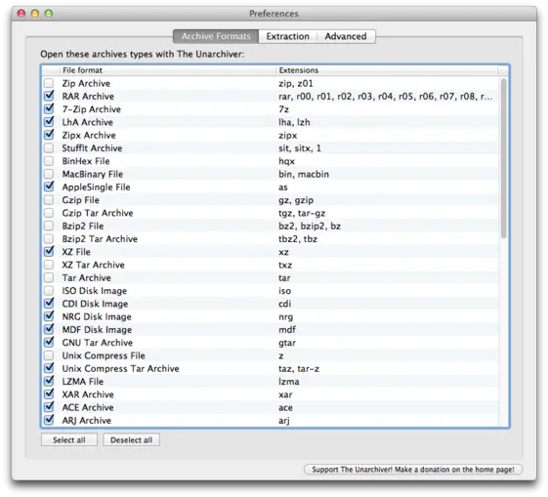Uncheck the Unix Compress Tar Archive checkbox
Viewport: 548px width, 497px height.
pyautogui.click(x=49, y=368)
